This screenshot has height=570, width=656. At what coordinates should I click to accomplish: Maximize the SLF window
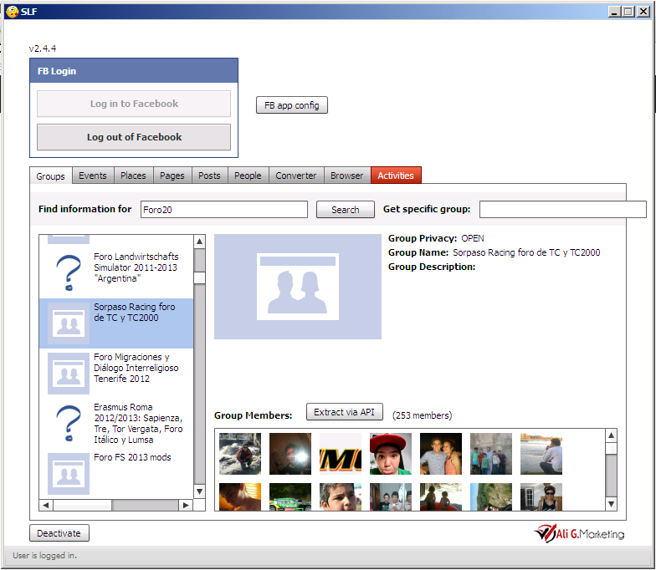[x=628, y=12]
